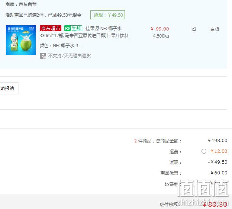
Task: Click the 应付总额 payable total label
Action: [x=170, y=205]
